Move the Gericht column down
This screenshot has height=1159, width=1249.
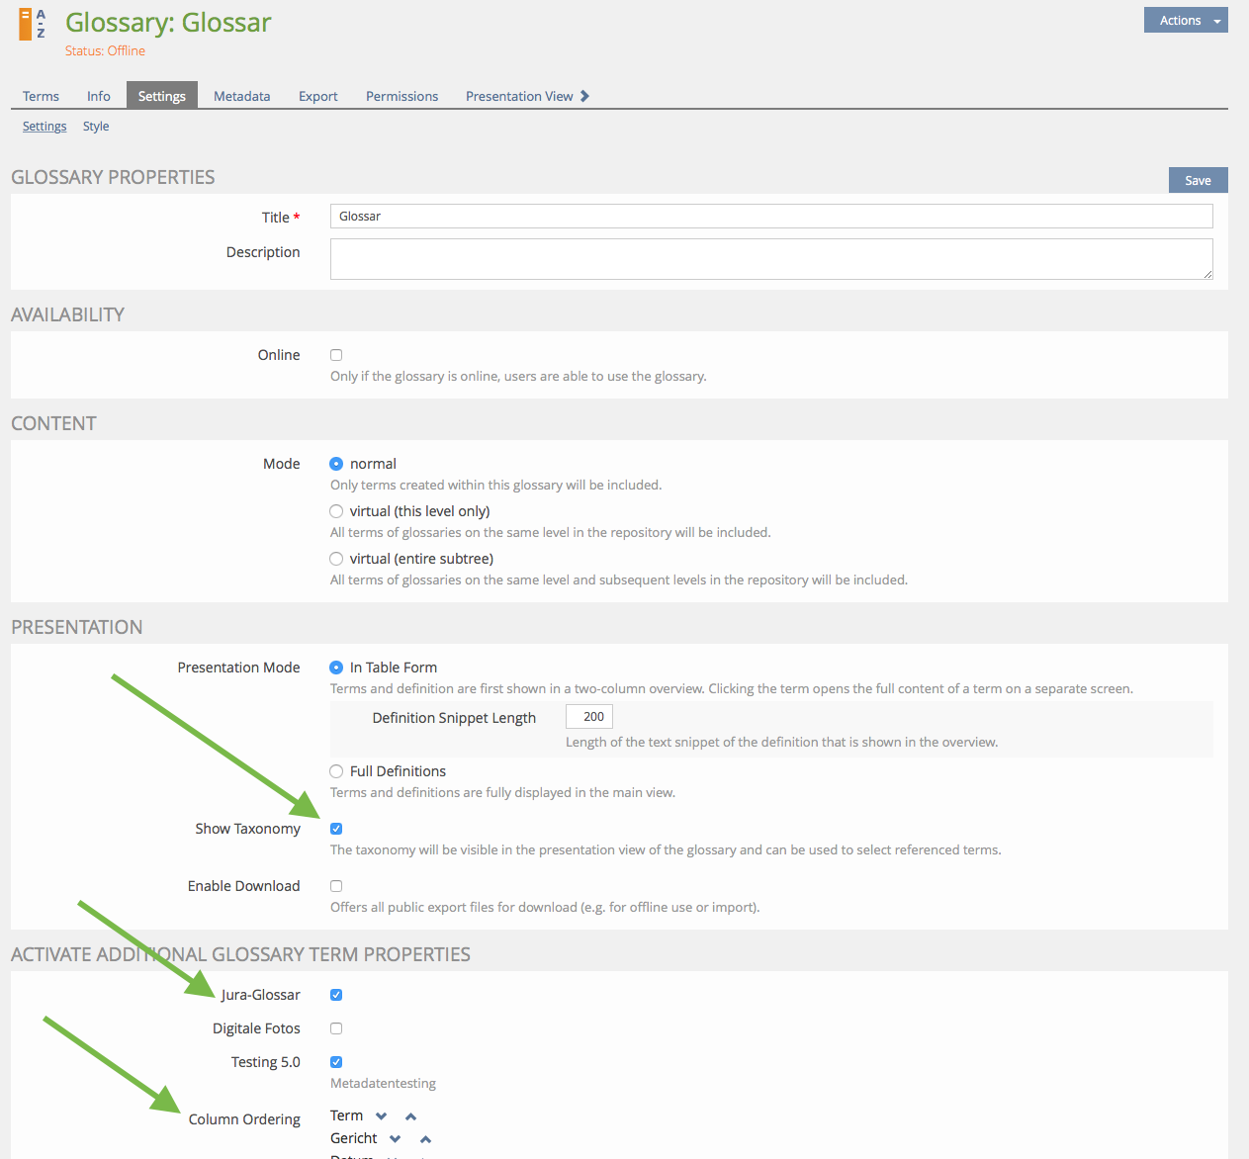click(396, 1139)
